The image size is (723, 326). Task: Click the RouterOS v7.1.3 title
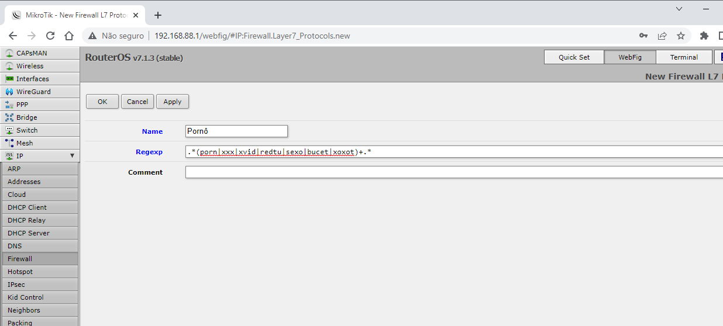coord(134,58)
